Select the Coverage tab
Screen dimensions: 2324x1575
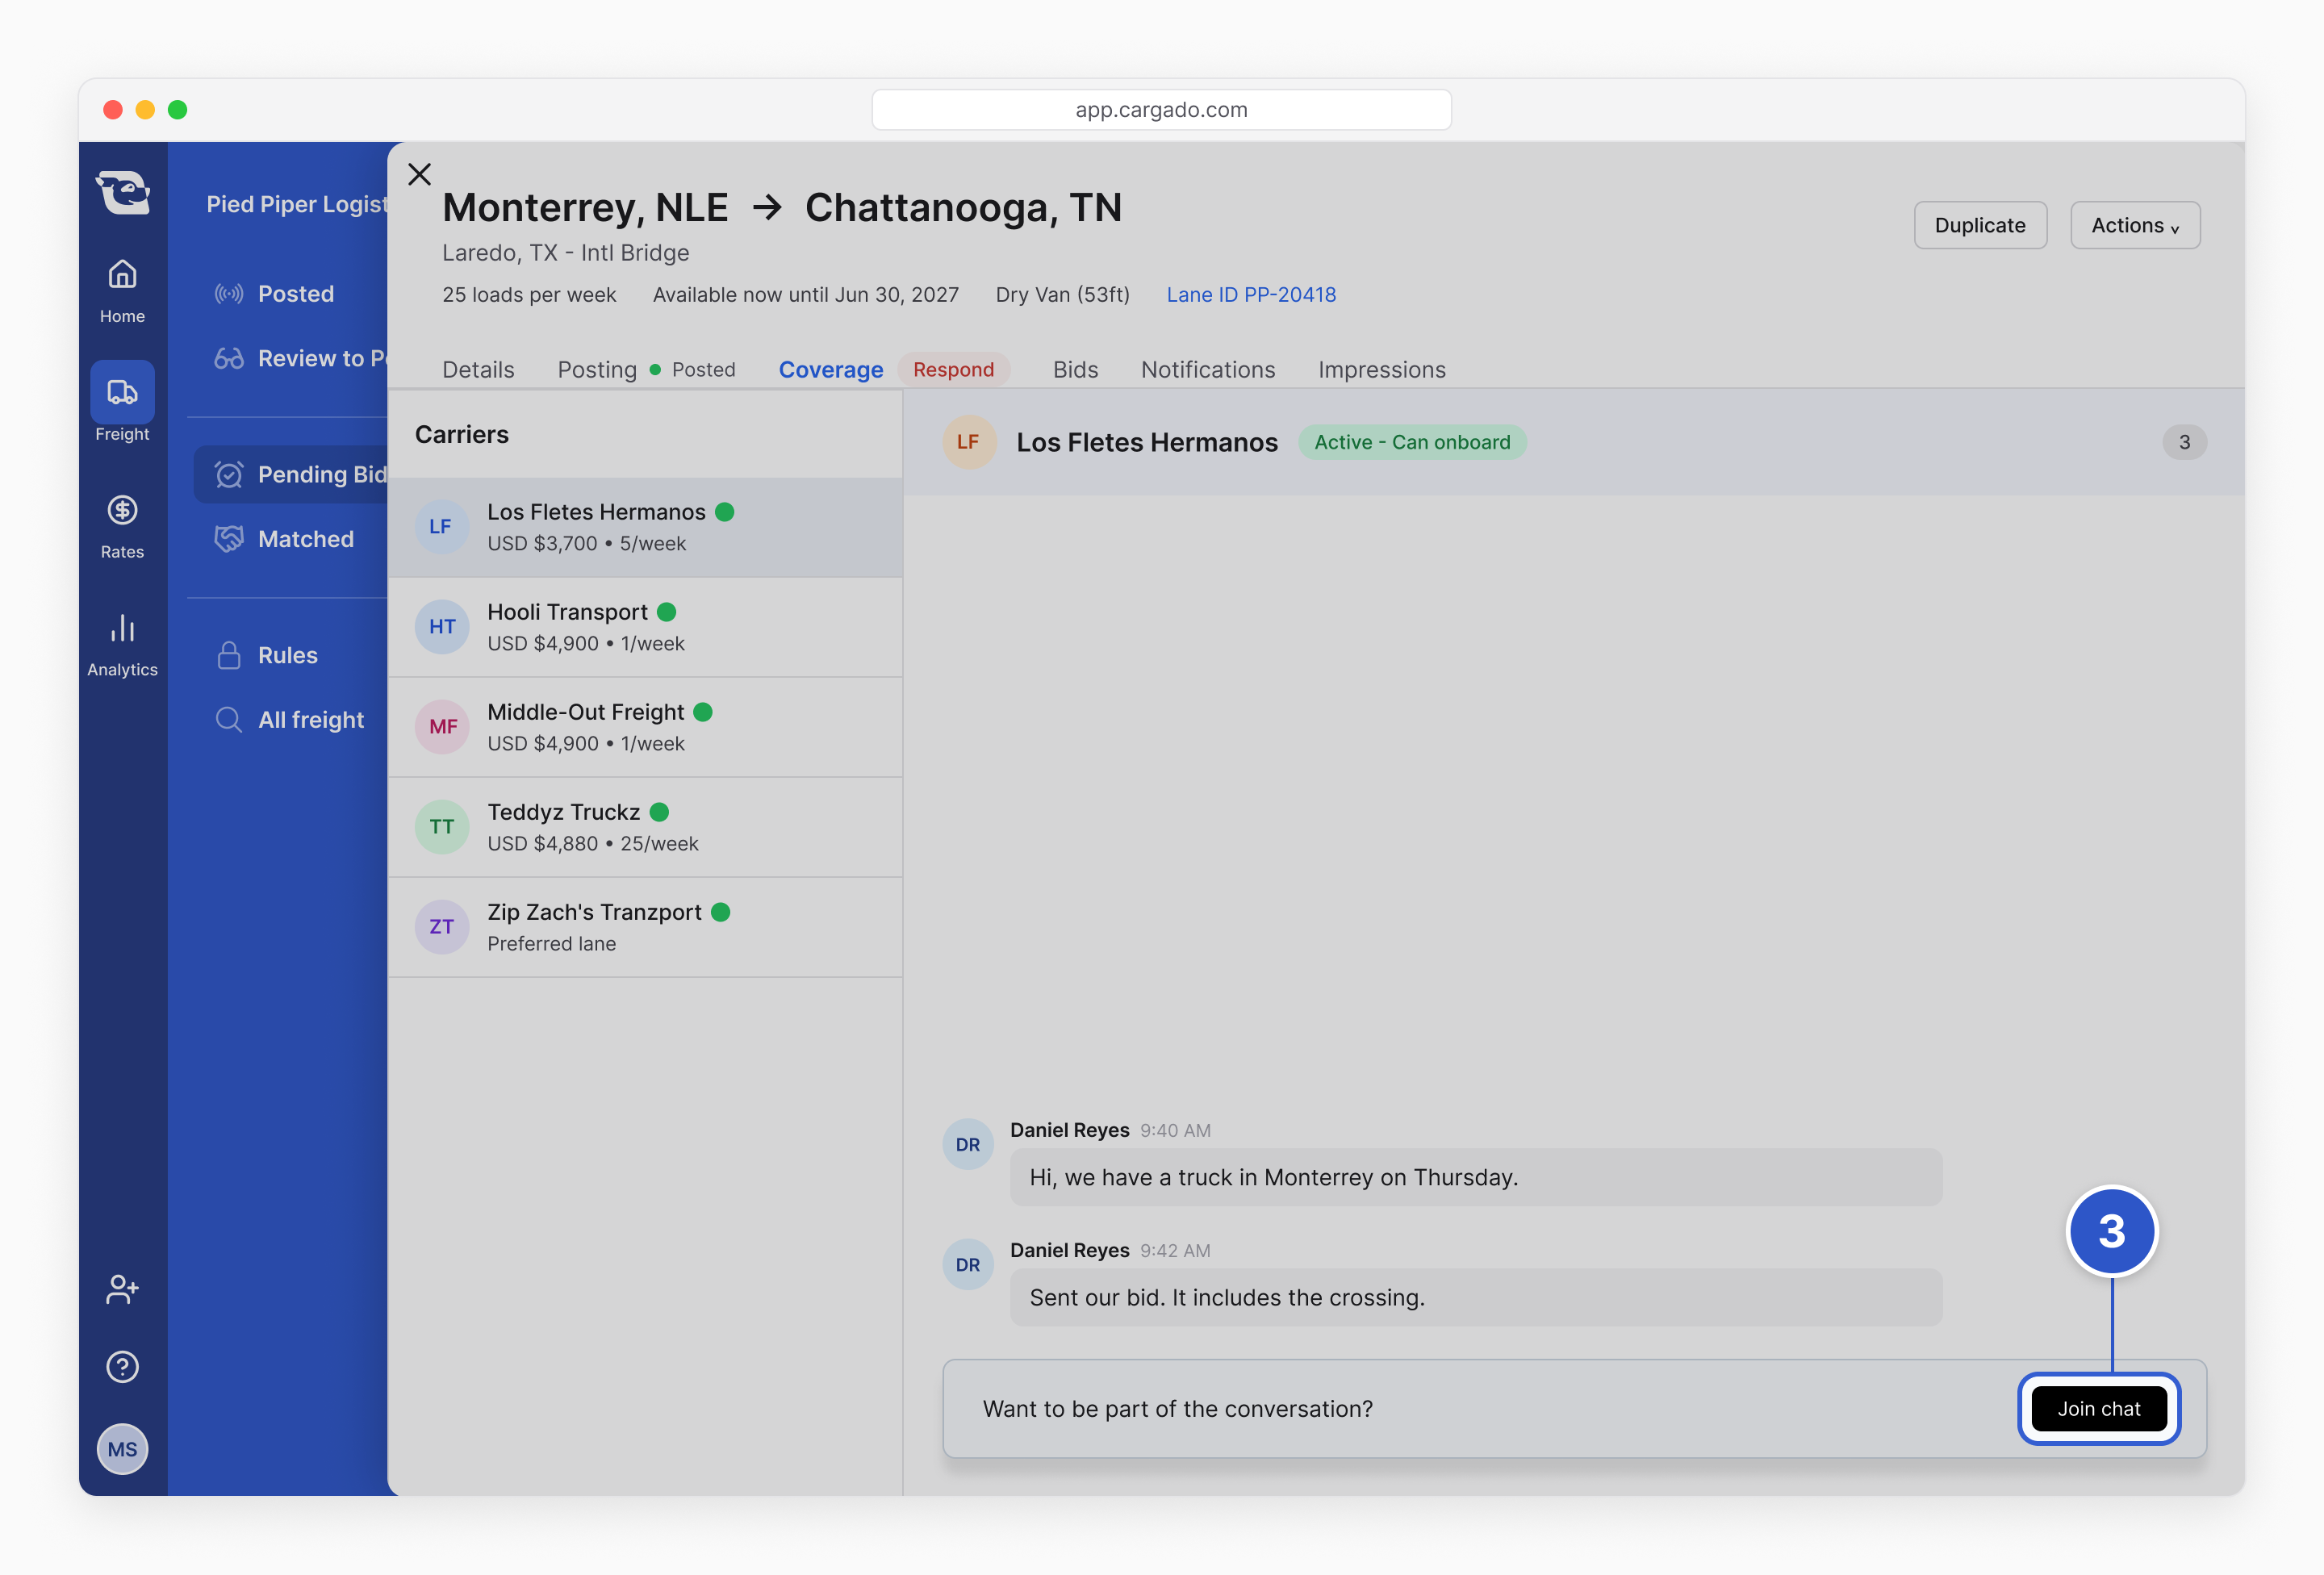tap(831, 370)
